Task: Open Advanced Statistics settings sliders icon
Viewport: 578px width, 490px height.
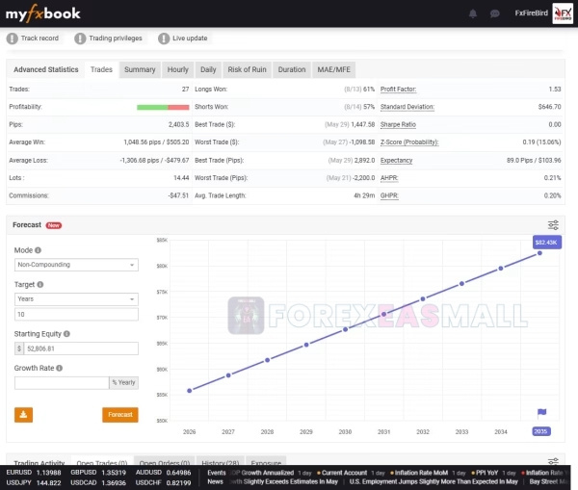Action: 553,69
